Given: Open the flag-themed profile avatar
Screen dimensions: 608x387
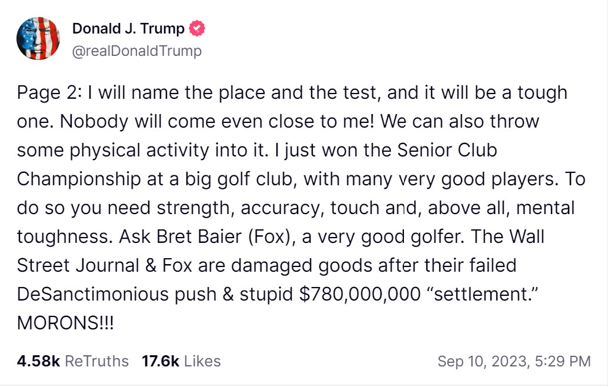Looking at the screenshot, I should (38, 38).
